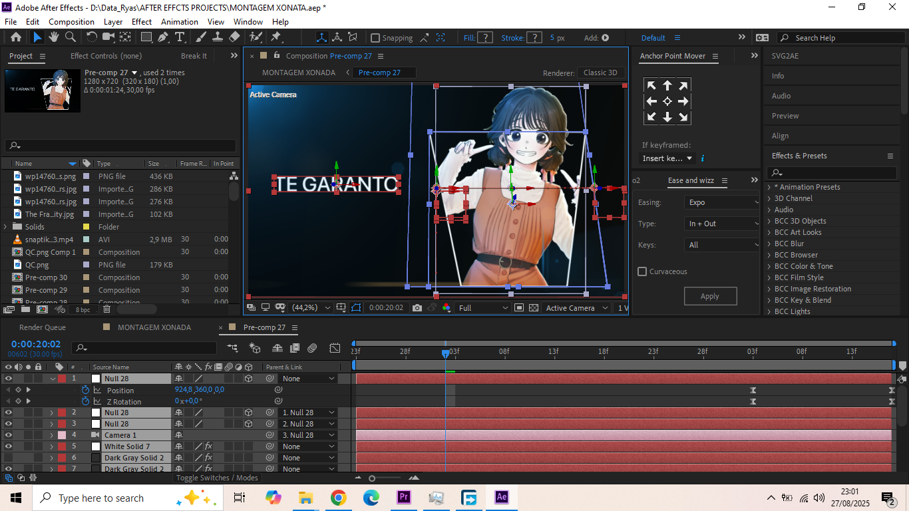This screenshot has width=909, height=511.
Task: Click Toggle Switches / Modes button
Action: [216, 478]
